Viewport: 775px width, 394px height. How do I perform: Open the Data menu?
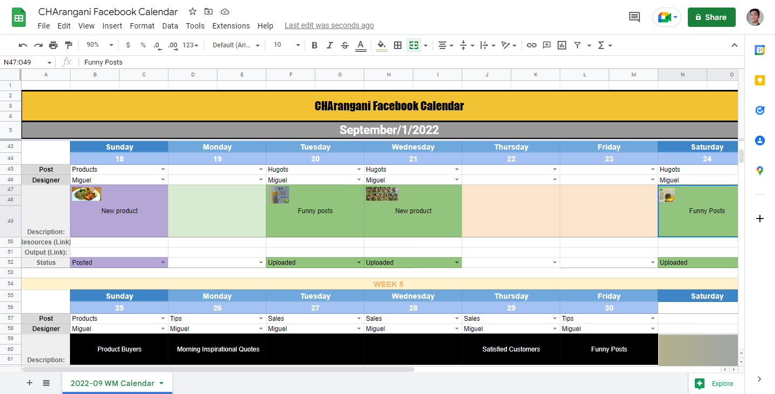[170, 26]
